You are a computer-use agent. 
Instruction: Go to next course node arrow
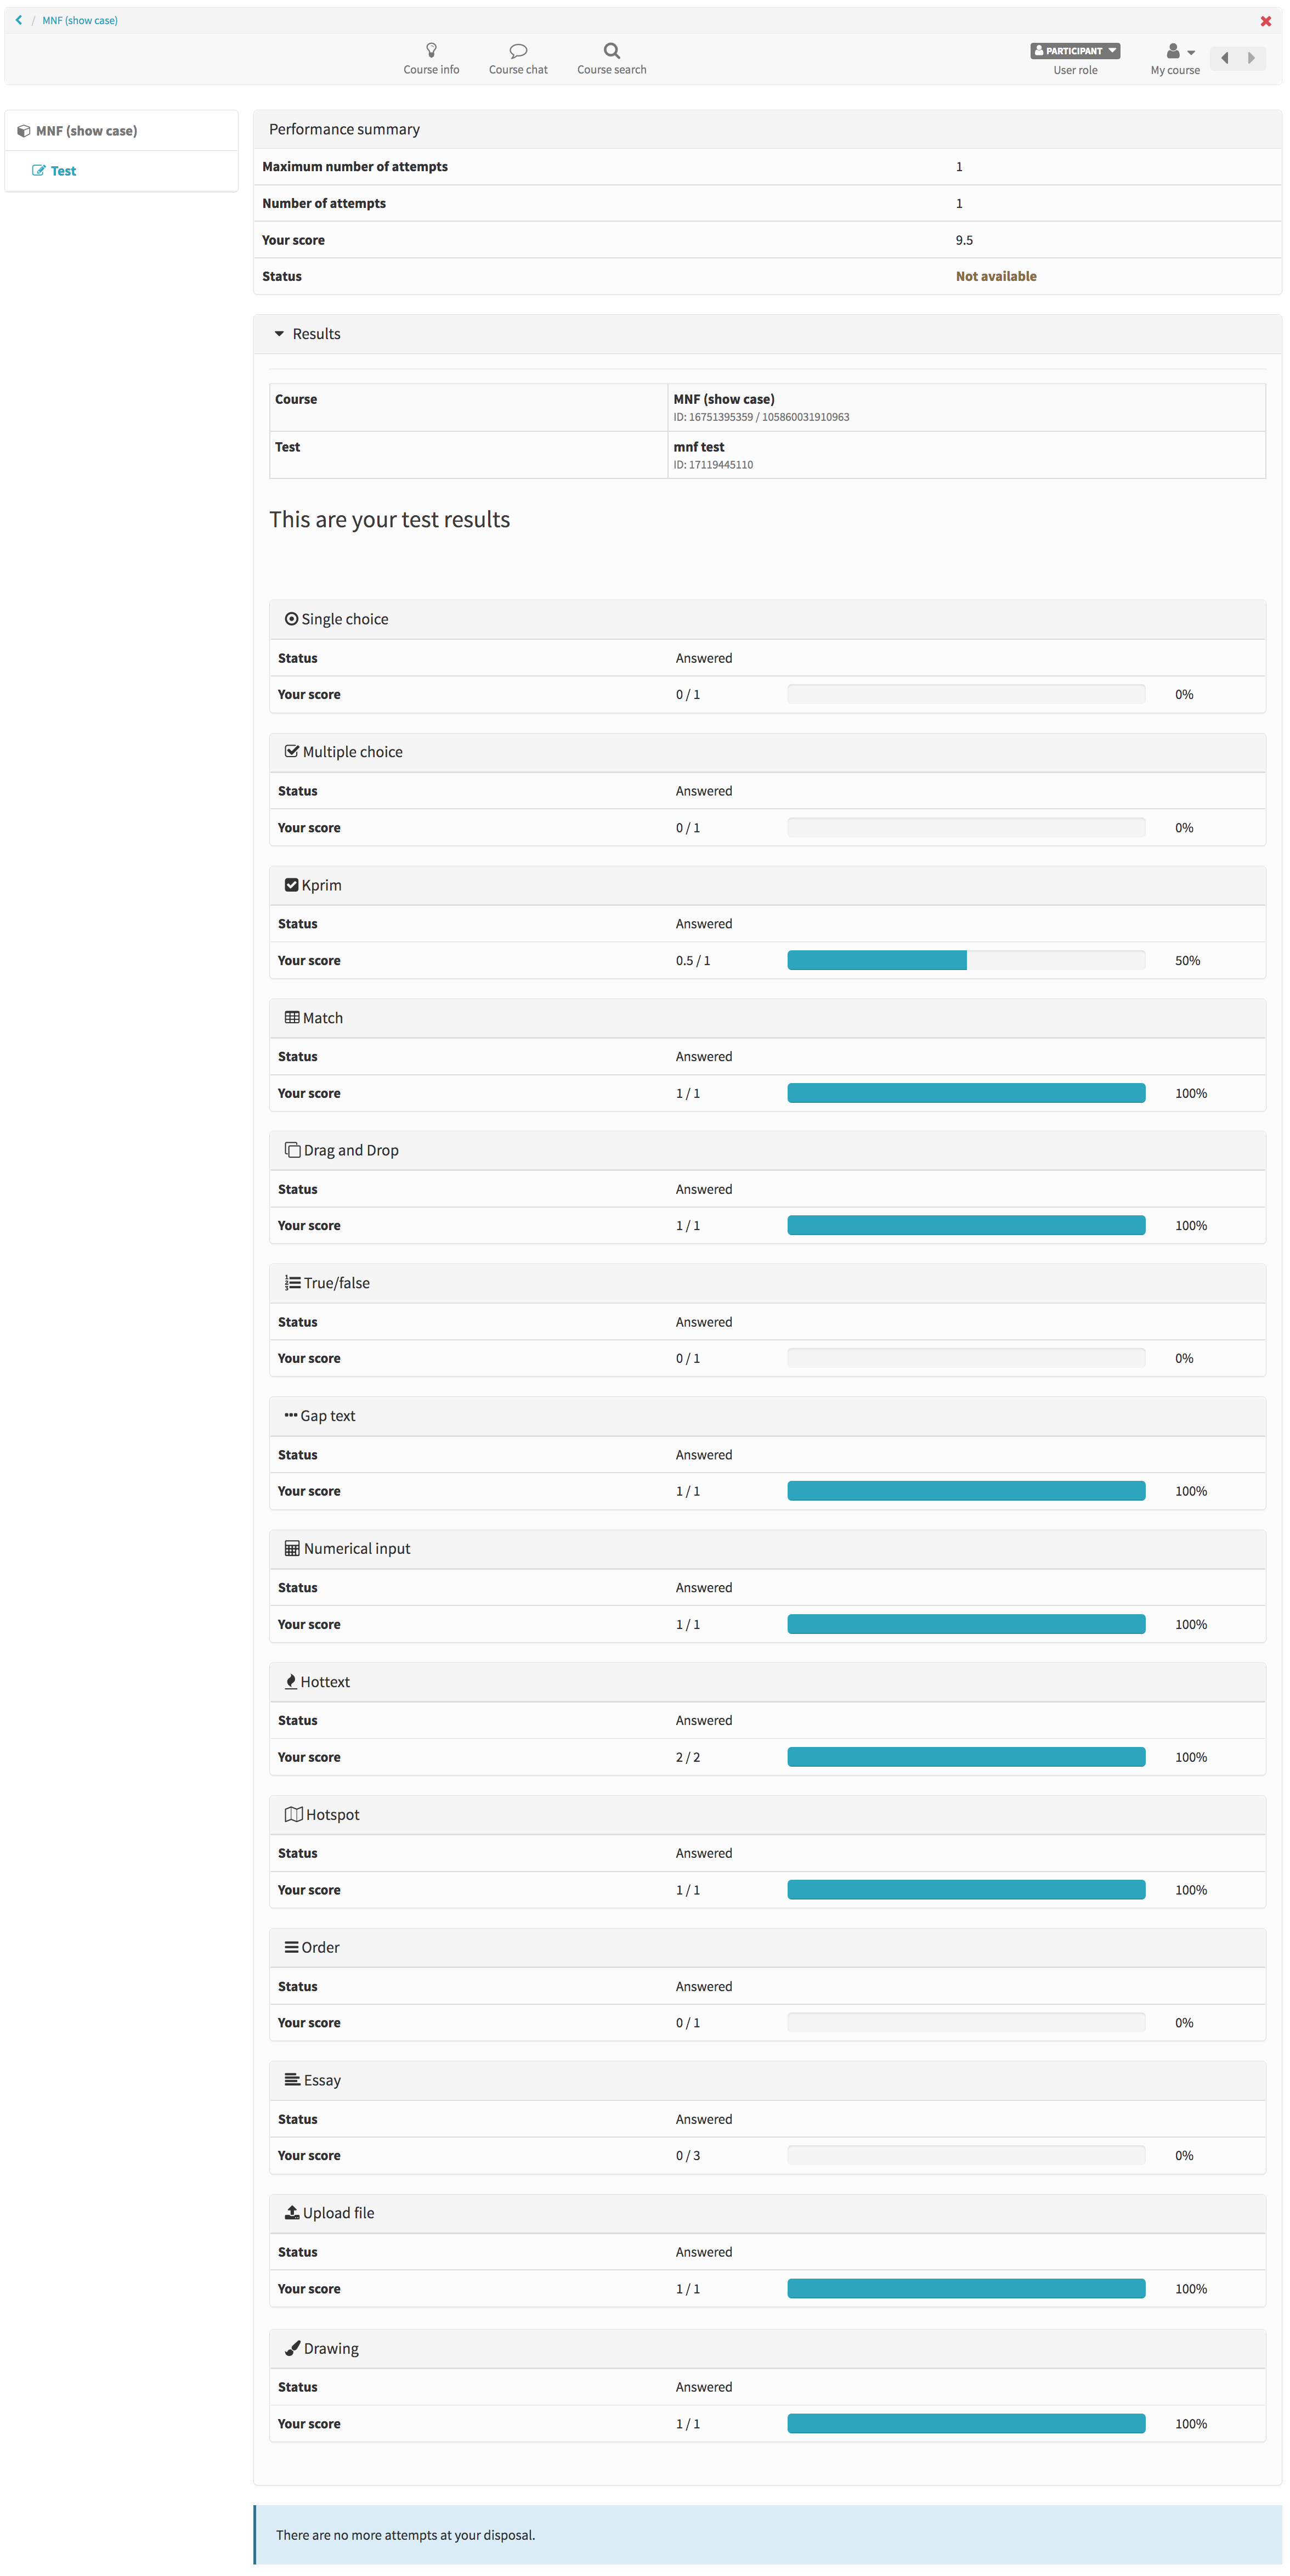tap(1251, 58)
